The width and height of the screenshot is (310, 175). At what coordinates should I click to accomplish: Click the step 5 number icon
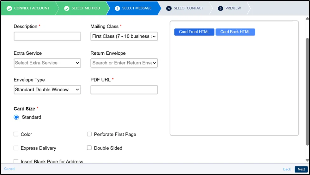(x=221, y=8)
